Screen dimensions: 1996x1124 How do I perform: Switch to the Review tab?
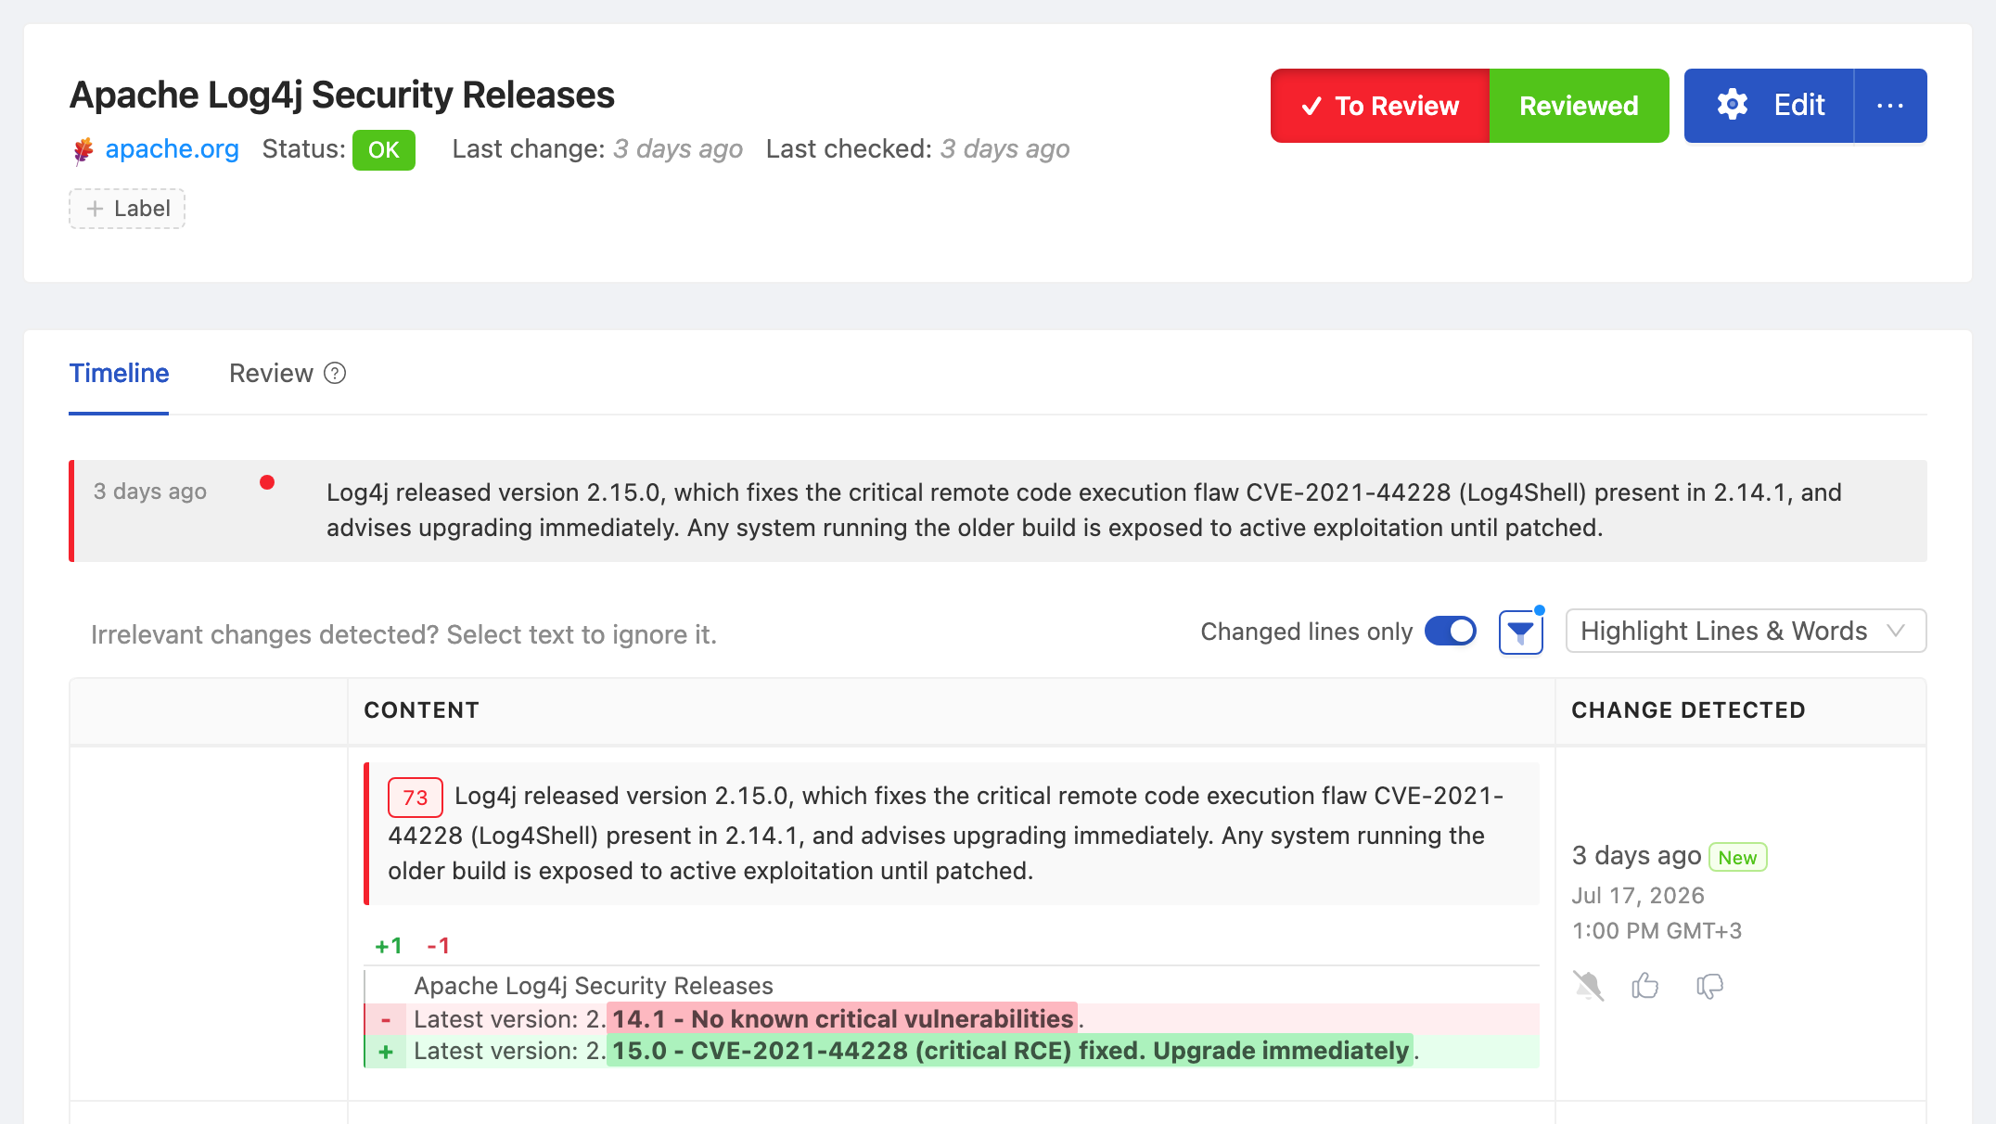coord(271,374)
